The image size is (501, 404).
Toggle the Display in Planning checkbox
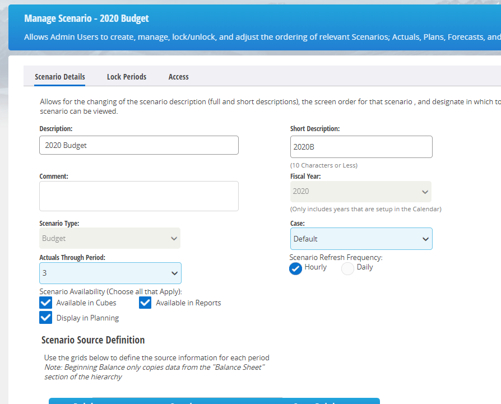point(46,318)
